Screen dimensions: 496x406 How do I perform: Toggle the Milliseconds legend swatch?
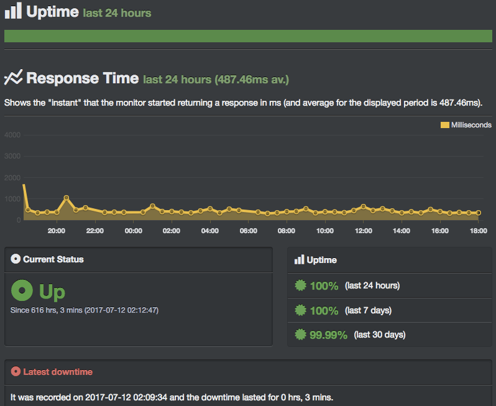[445, 125]
